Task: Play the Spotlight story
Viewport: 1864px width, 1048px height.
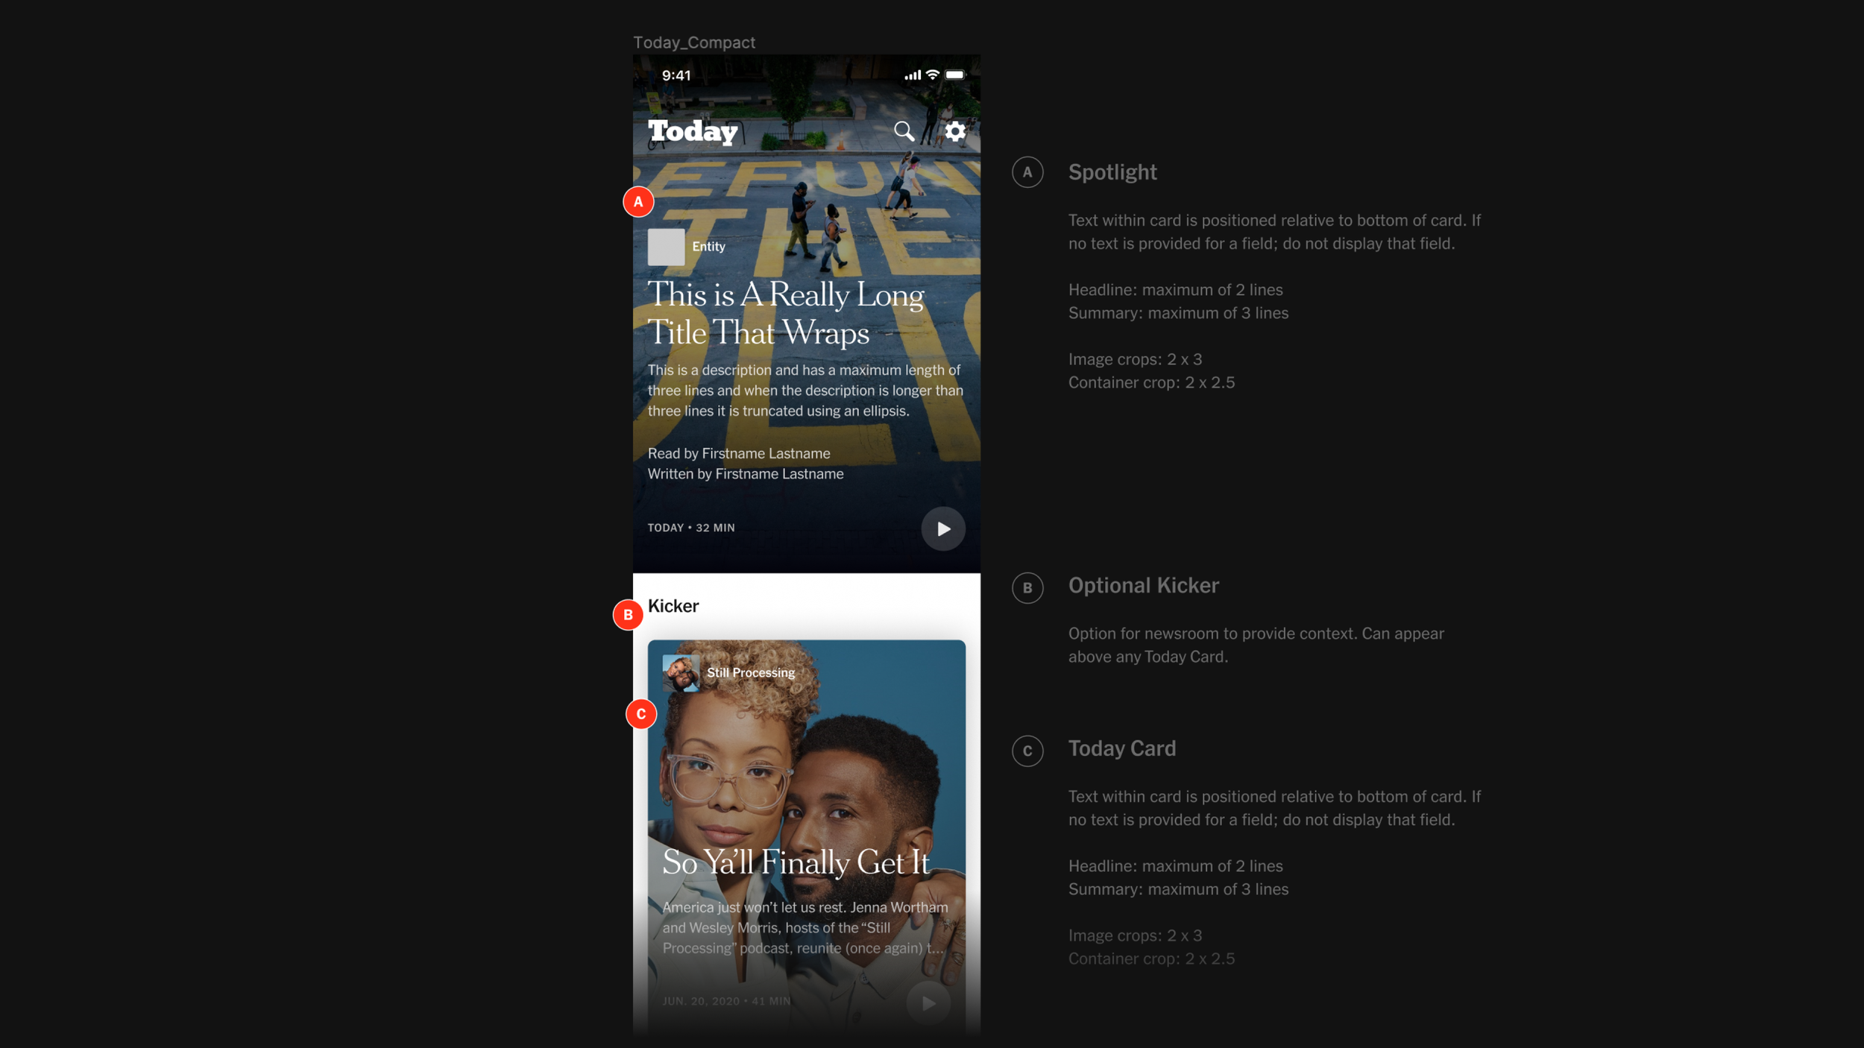Action: click(x=943, y=528)
